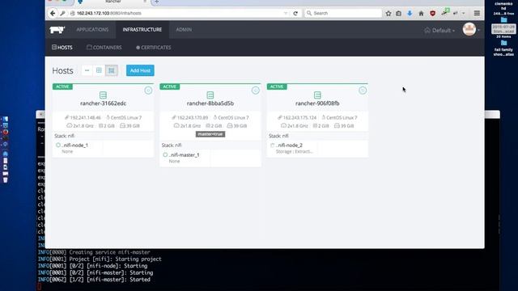Switch to the Containers tab
The width and height of the screenshot is (518, 291).
click(104, 48)
